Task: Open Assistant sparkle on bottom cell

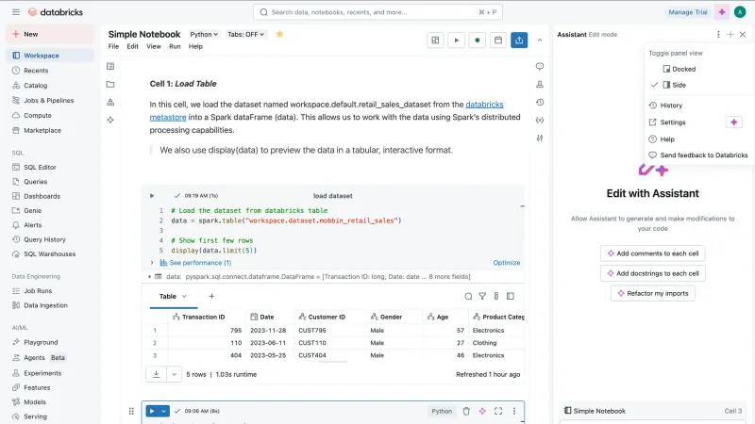Action: [x=482, y=411]
